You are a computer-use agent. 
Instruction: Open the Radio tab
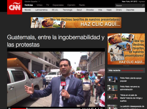pyautogui.click(x=82, y=5)
